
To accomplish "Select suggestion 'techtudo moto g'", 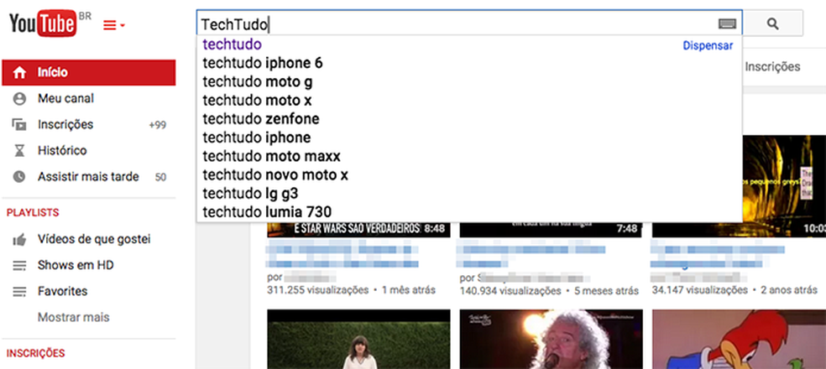I will pos(258,82).
